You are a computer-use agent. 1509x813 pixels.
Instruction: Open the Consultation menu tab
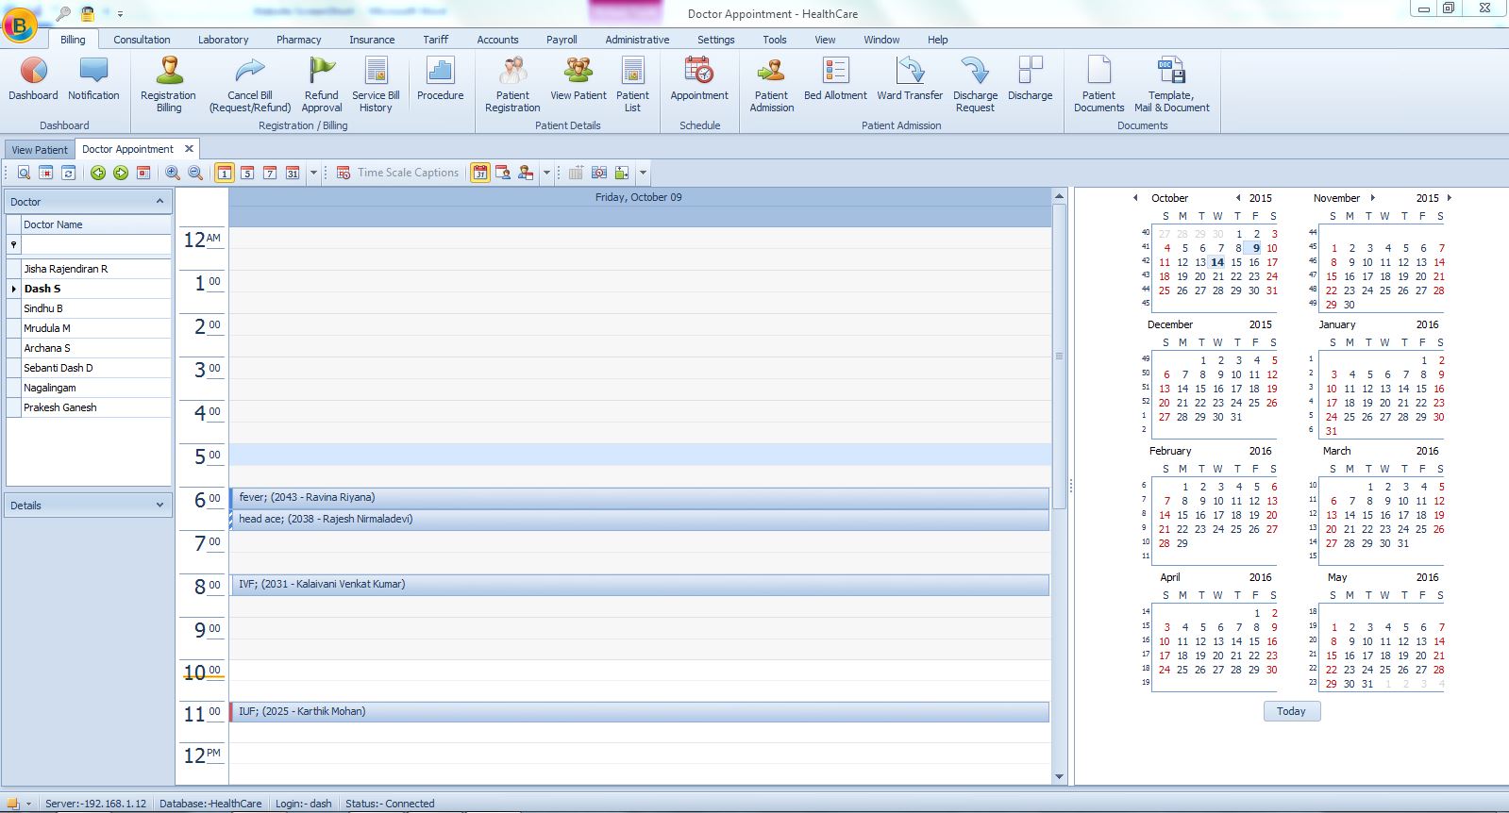pyautogui.click(x=142, y=40)
